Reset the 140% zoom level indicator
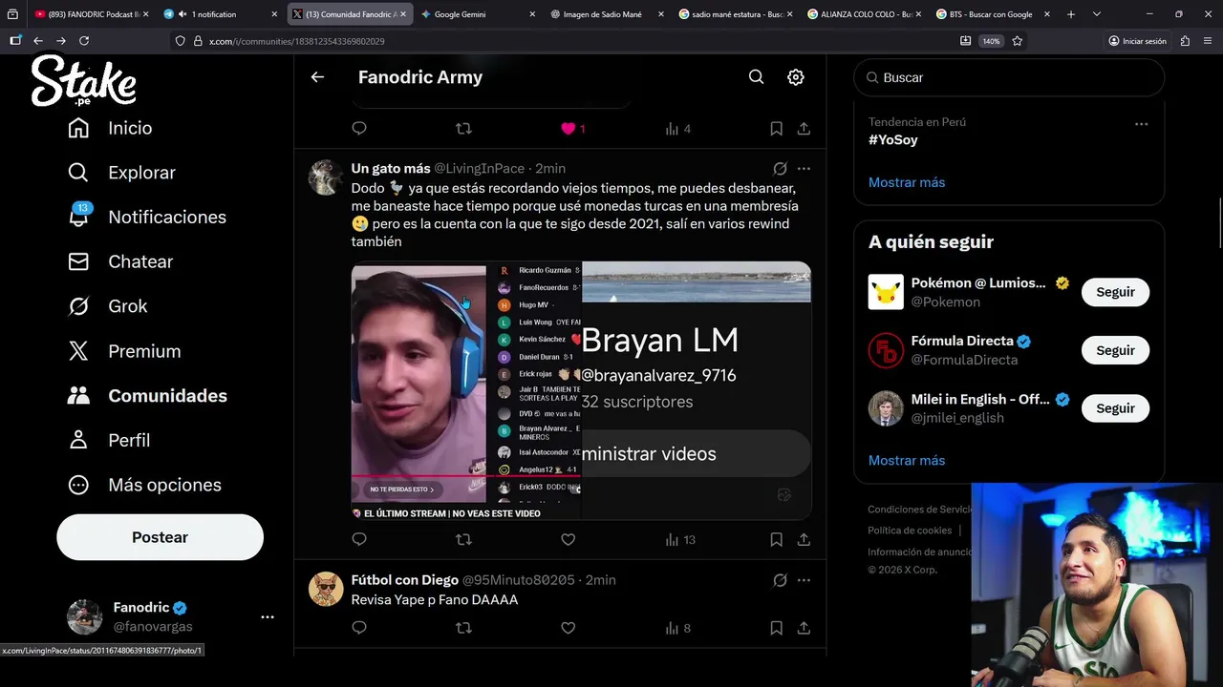The image size is (1223, 687). [x=991, y=41]
